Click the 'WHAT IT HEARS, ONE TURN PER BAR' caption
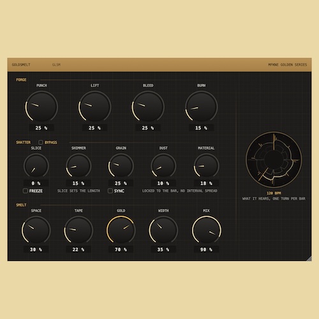The image size is (319, 319). 274,198
